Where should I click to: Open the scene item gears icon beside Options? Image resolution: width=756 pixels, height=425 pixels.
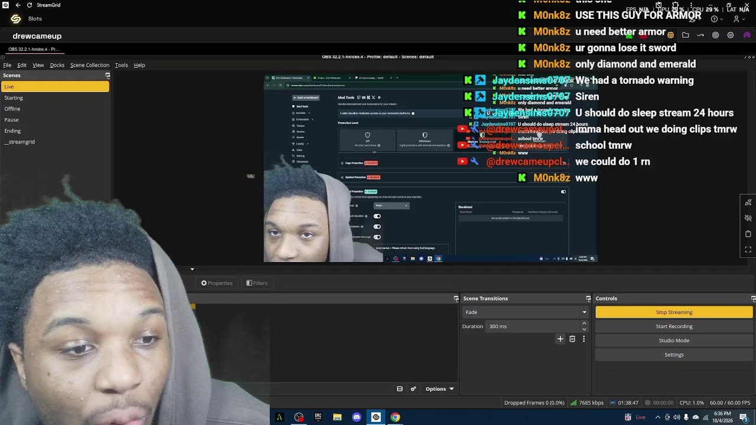pyautogui.click(x=413, y=389)
